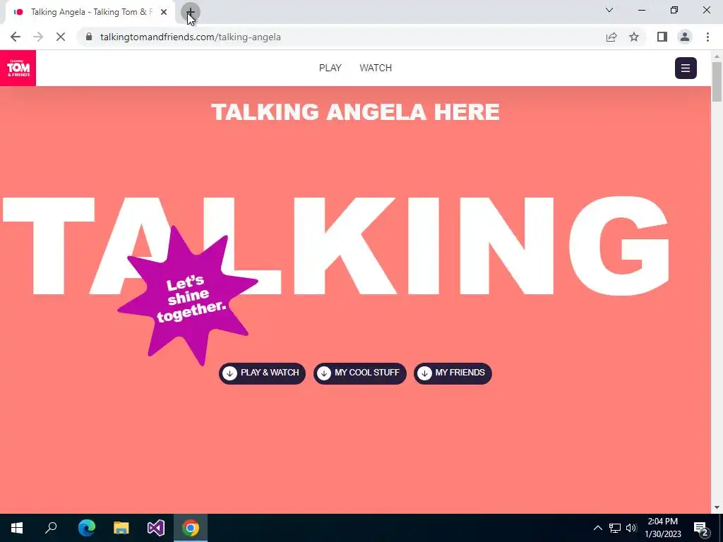Jump to the PLAY & WATCH section

pos(262,373)
